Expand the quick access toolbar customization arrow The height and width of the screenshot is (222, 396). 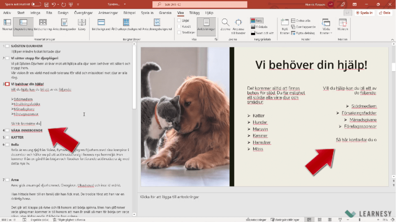click(x=79, y=5)
